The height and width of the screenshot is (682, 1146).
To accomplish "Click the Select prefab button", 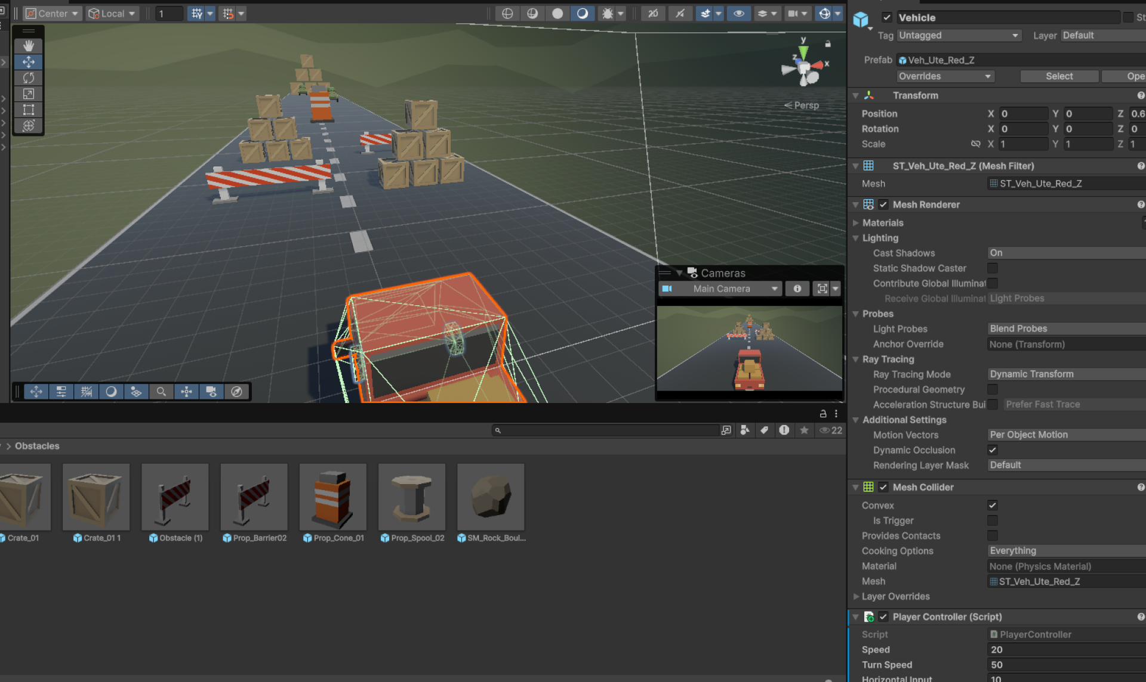I will (x=1059, y=76).
